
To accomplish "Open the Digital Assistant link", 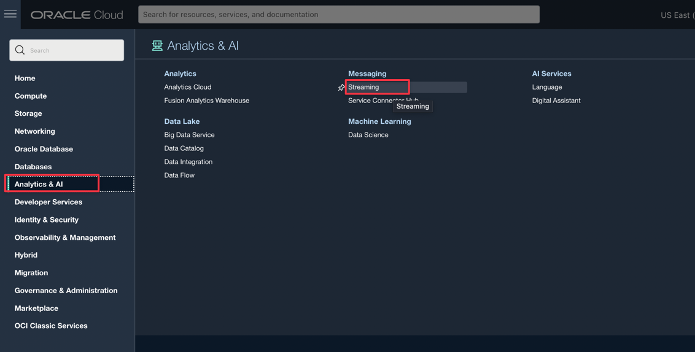I will 556,101.
